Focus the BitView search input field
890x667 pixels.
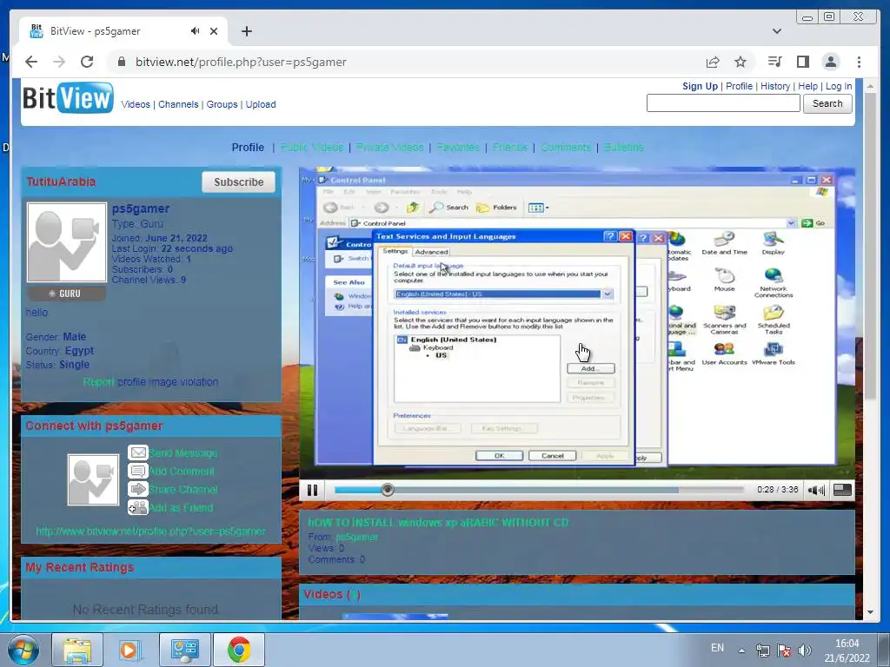[x=723, y=103]
